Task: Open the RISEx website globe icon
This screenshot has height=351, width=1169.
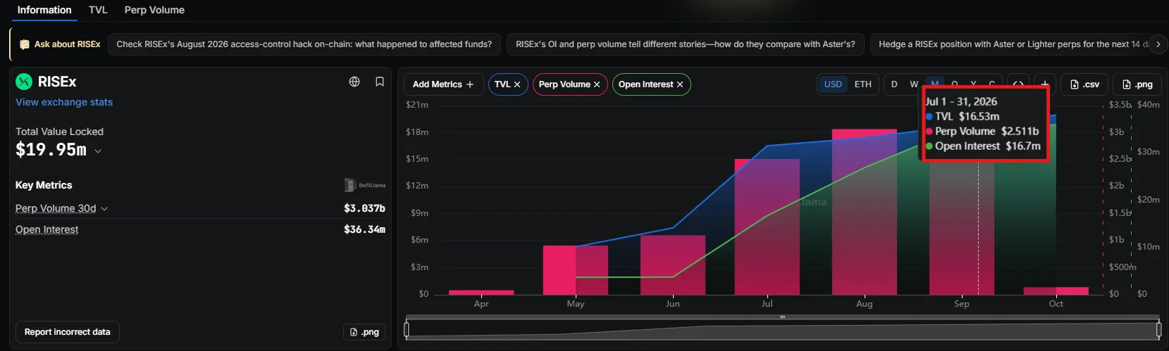Action: click(354, 82)
